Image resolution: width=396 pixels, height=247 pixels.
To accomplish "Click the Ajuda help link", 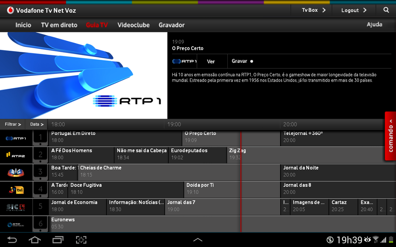I will (x=374, y=25).
